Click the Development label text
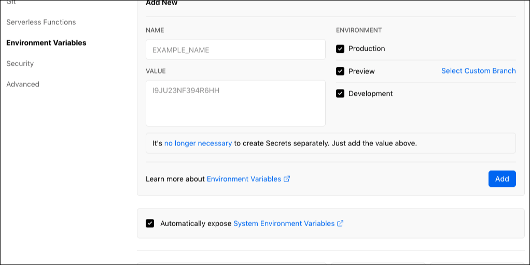This screenshot has width=530, height=265. click(x=370, y=94)
